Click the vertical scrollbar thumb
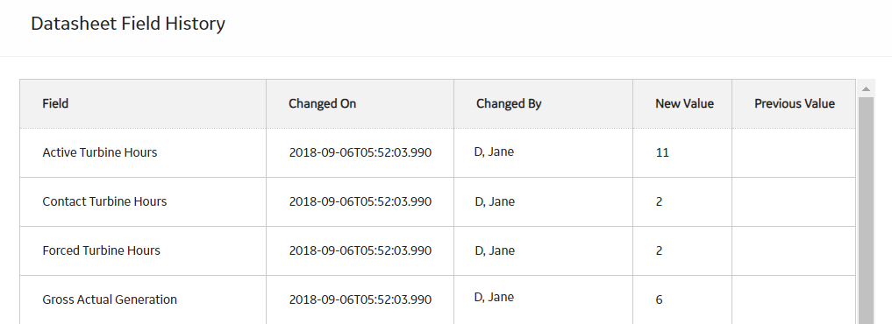Image resolution: width=892 pixels, height=324 pixels. pos(866,210)
